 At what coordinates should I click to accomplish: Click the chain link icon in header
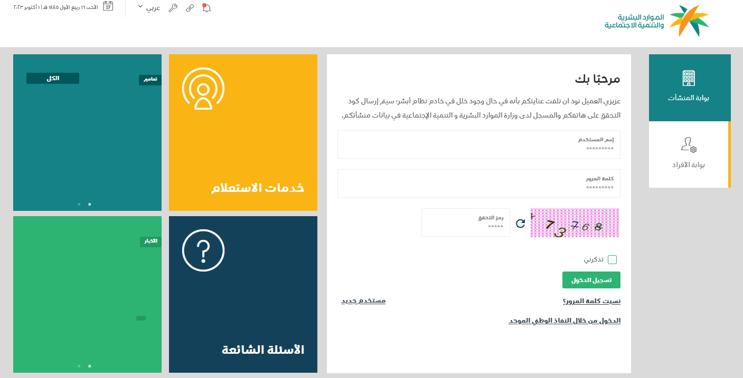click(x=190, y=8)
